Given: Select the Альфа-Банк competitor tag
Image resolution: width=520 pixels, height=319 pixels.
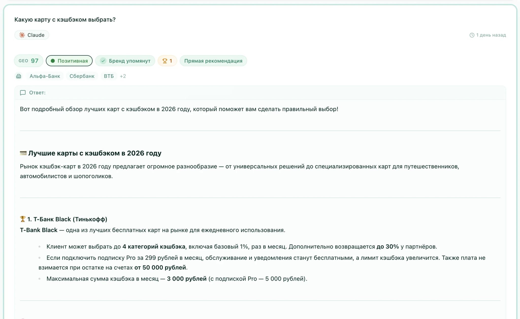Looking at the screenshot, I should point(45,76).
